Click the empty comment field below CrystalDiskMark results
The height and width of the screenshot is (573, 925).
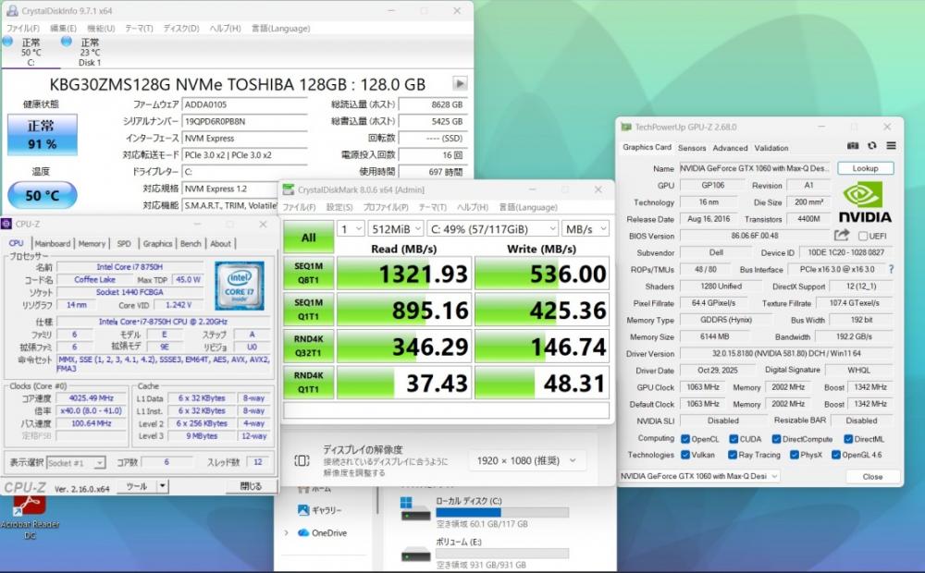[x=446, y=410]
